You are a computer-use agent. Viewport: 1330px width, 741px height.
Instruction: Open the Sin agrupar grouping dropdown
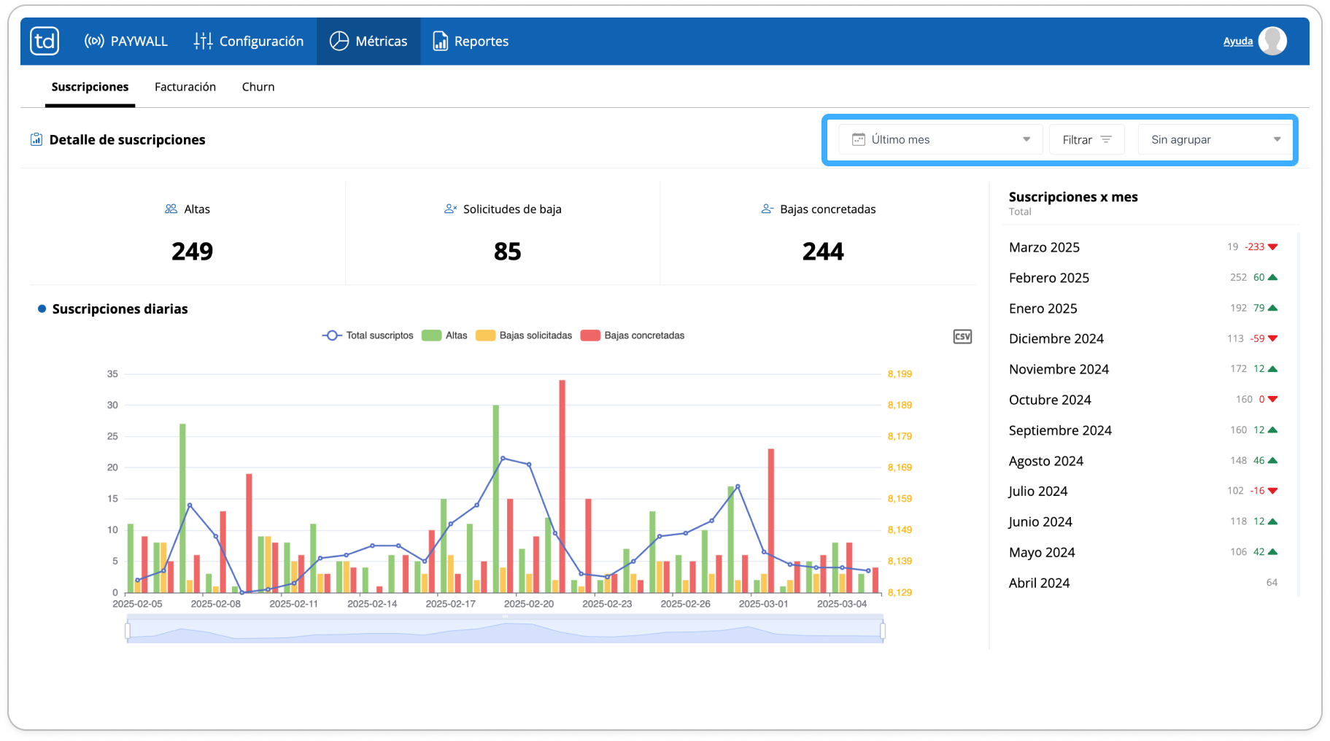click(x=1216, y=139)
